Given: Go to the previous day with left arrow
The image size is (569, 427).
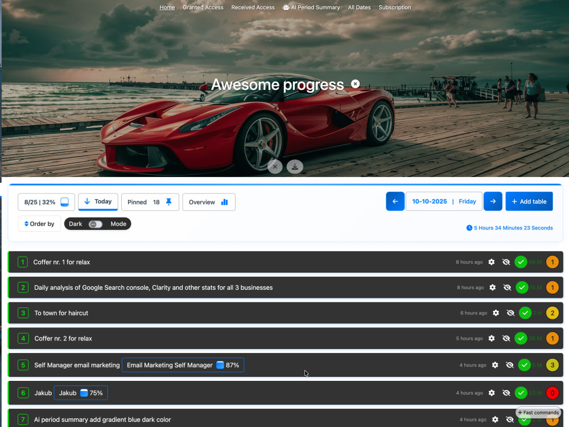Looking at the screenshot, I should pos(395,201).
